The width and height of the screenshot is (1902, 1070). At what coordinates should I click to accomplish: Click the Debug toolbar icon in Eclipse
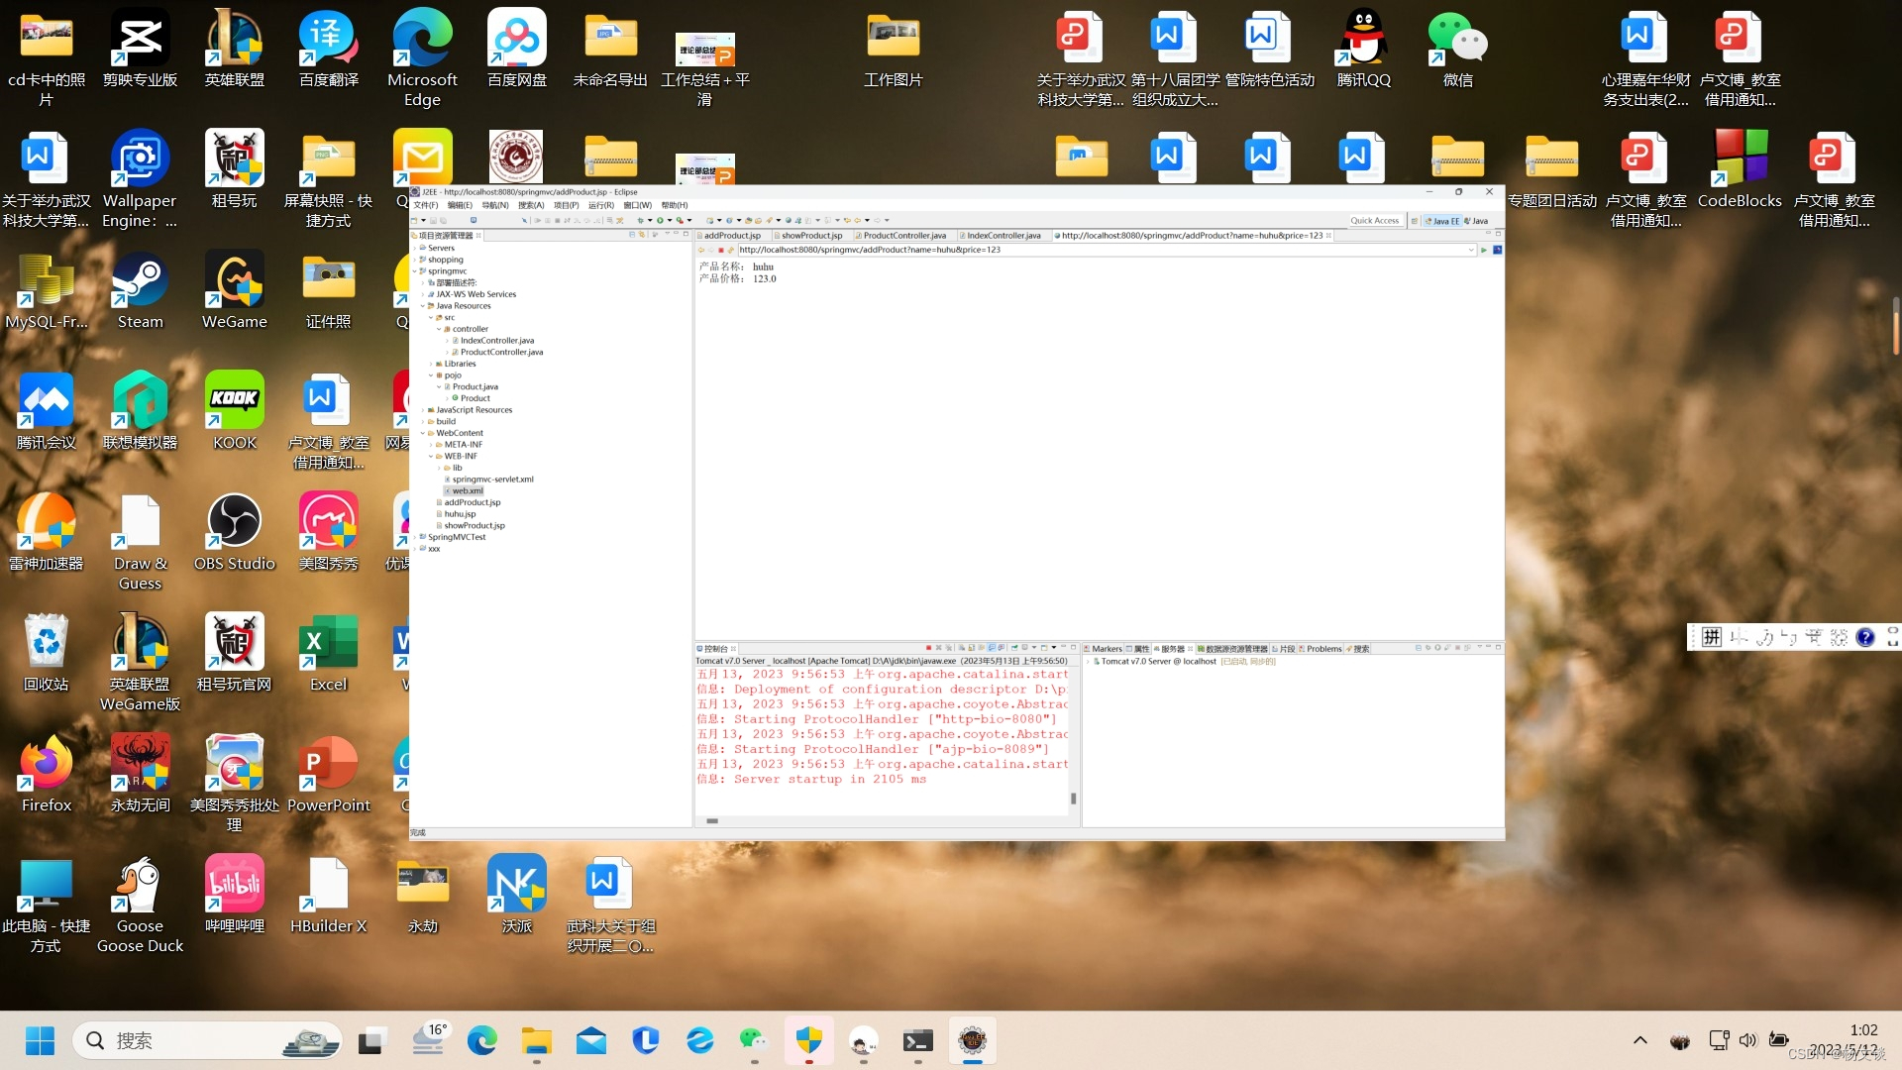click(641, 220)
